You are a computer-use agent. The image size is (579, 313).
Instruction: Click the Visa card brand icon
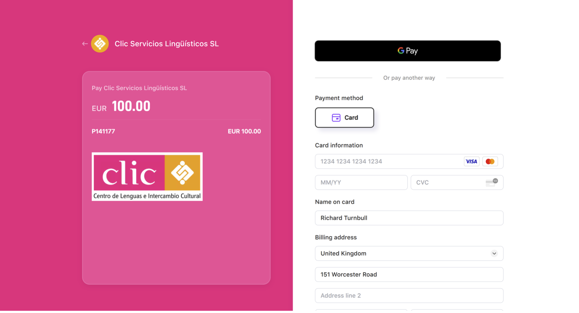tap(471, 162)
